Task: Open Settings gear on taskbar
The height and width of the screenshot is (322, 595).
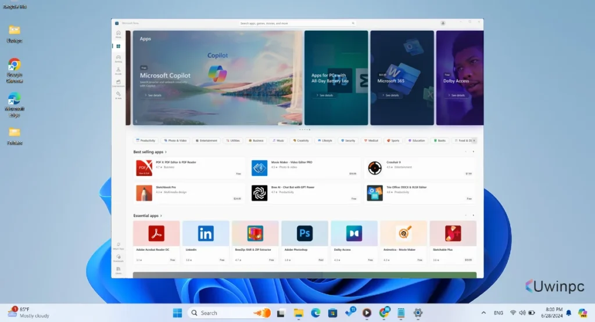Action: pos(418,313)
